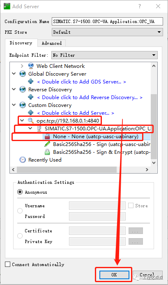Click the vertical scrollbar thumb of the tree
The width and height of the screenshot is (168, 285).
pos(154,126)
